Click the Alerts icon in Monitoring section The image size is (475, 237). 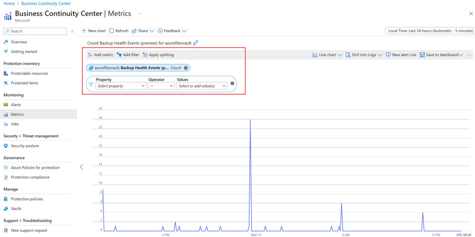tap(6, 105)
